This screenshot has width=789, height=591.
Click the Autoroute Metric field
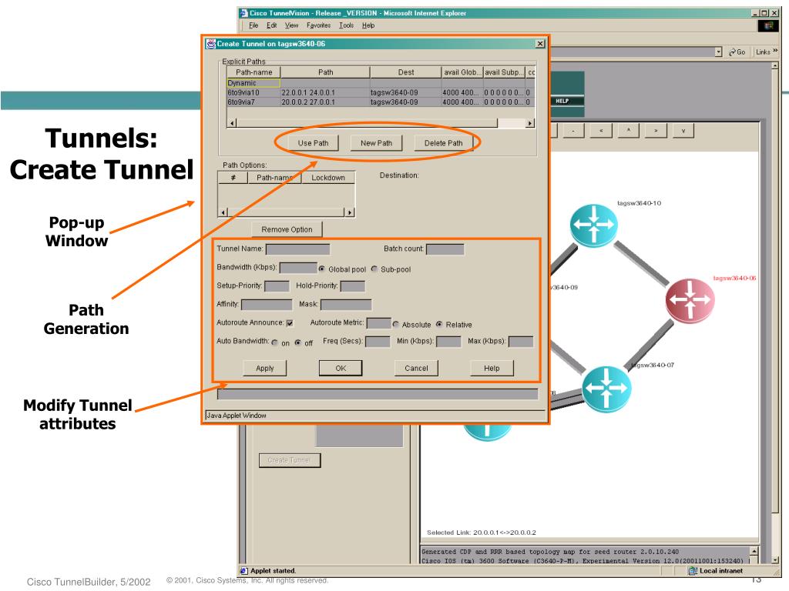click(x=379, y=323)
